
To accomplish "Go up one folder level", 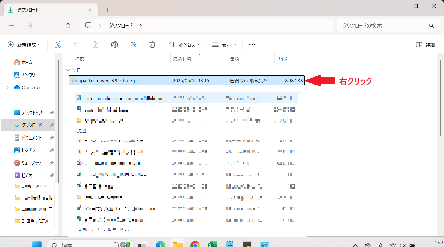I will click(49, 25).
